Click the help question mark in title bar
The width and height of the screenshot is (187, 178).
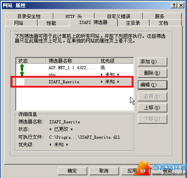pos(174,6)
